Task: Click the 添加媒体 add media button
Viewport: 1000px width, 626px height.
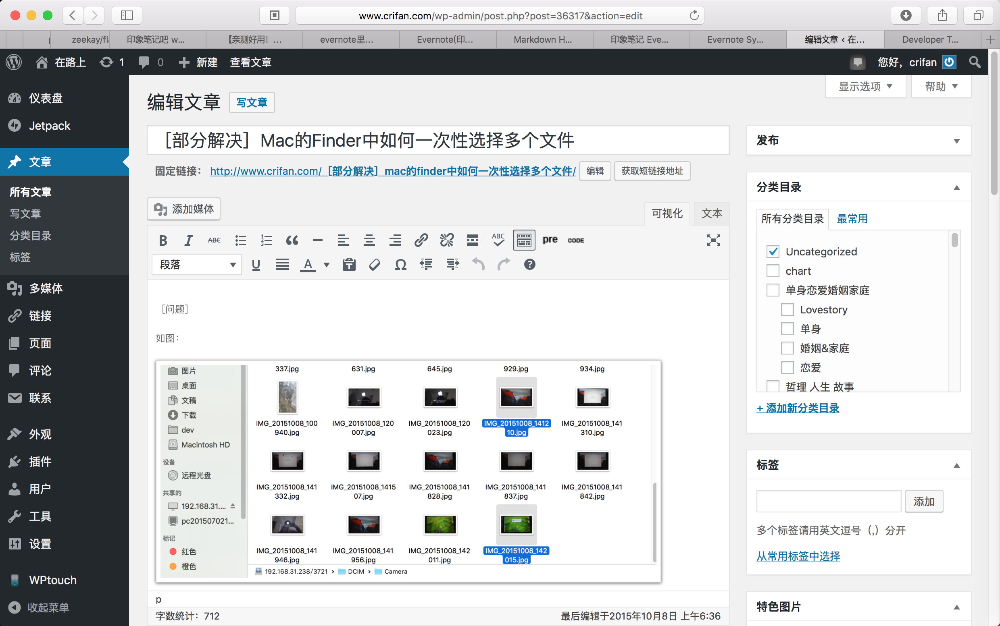Action: [x=183, y=209]
